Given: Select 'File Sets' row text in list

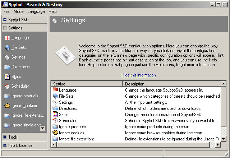Looking at the screenshot, I should pos(66,96).
